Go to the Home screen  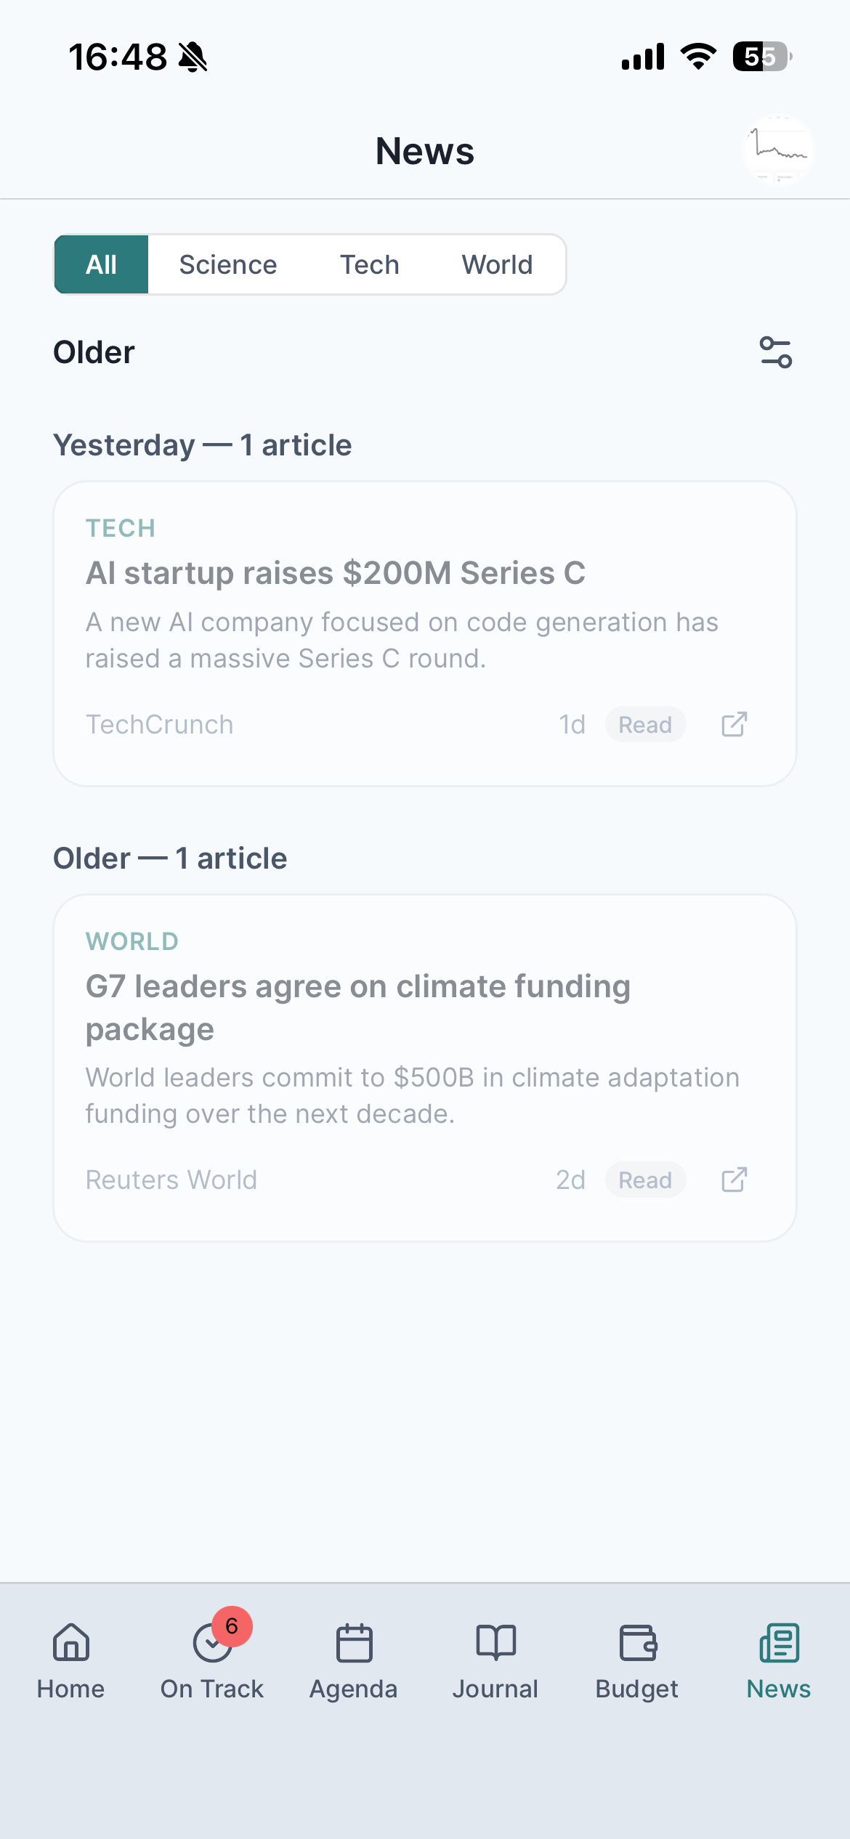70,1663
